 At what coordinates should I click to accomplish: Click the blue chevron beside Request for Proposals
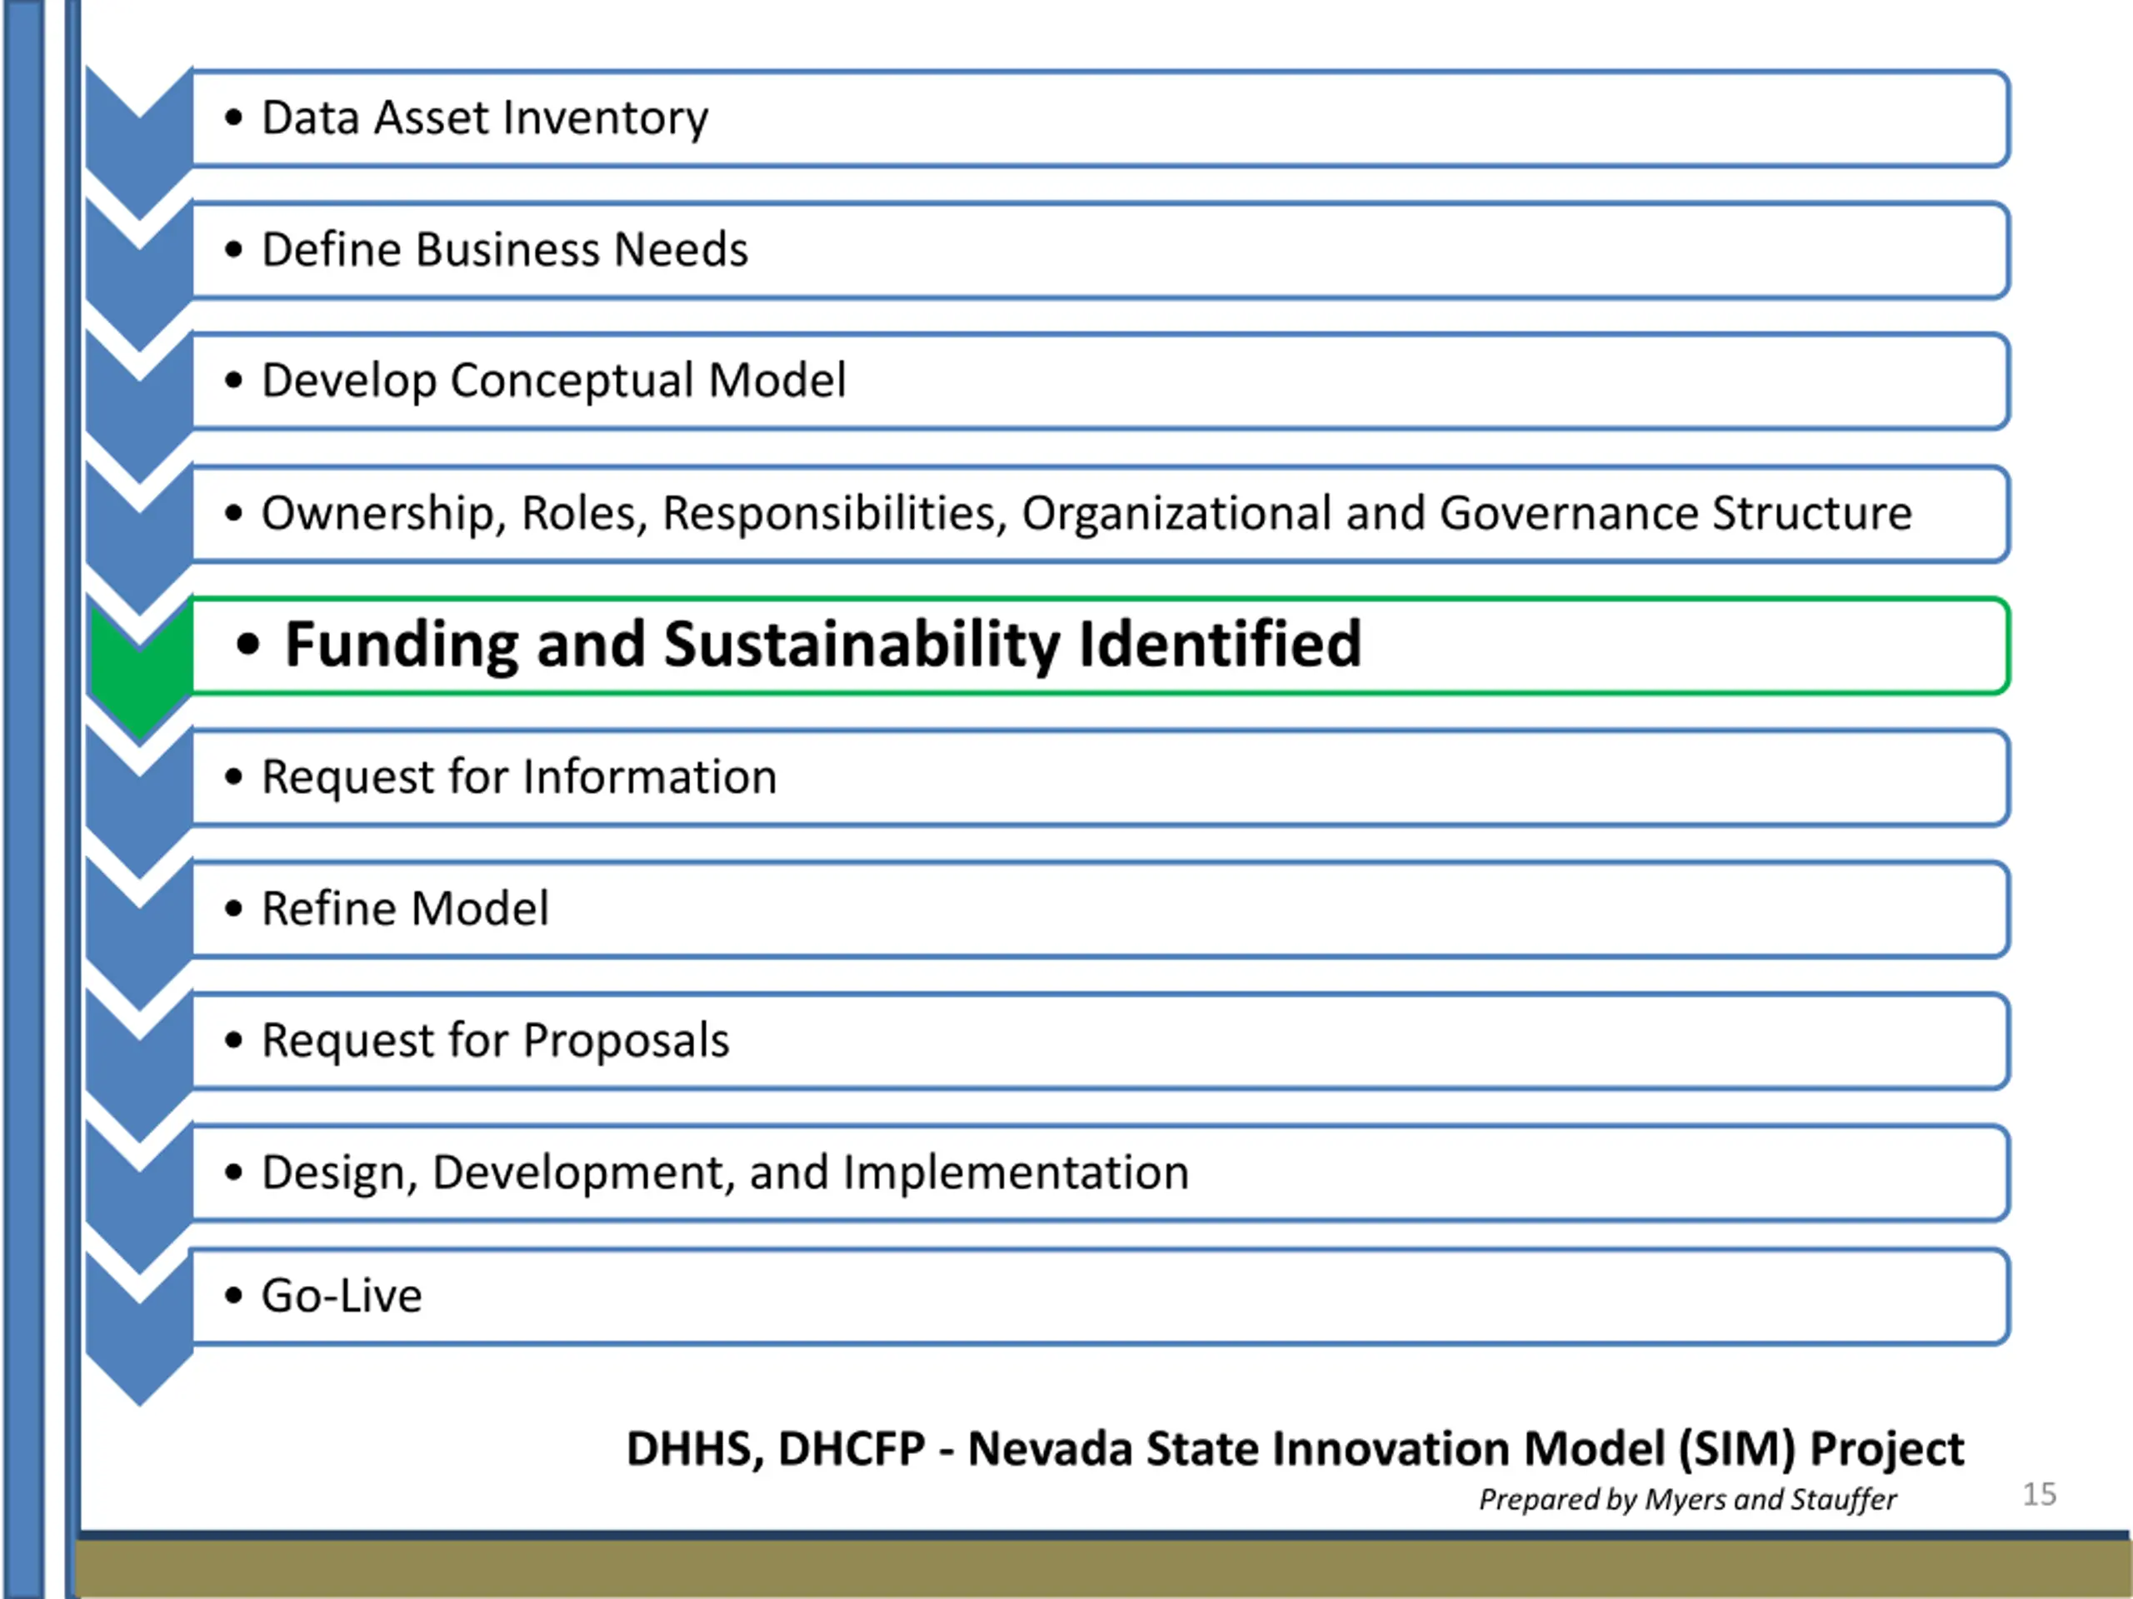[x=140, y=1065]
